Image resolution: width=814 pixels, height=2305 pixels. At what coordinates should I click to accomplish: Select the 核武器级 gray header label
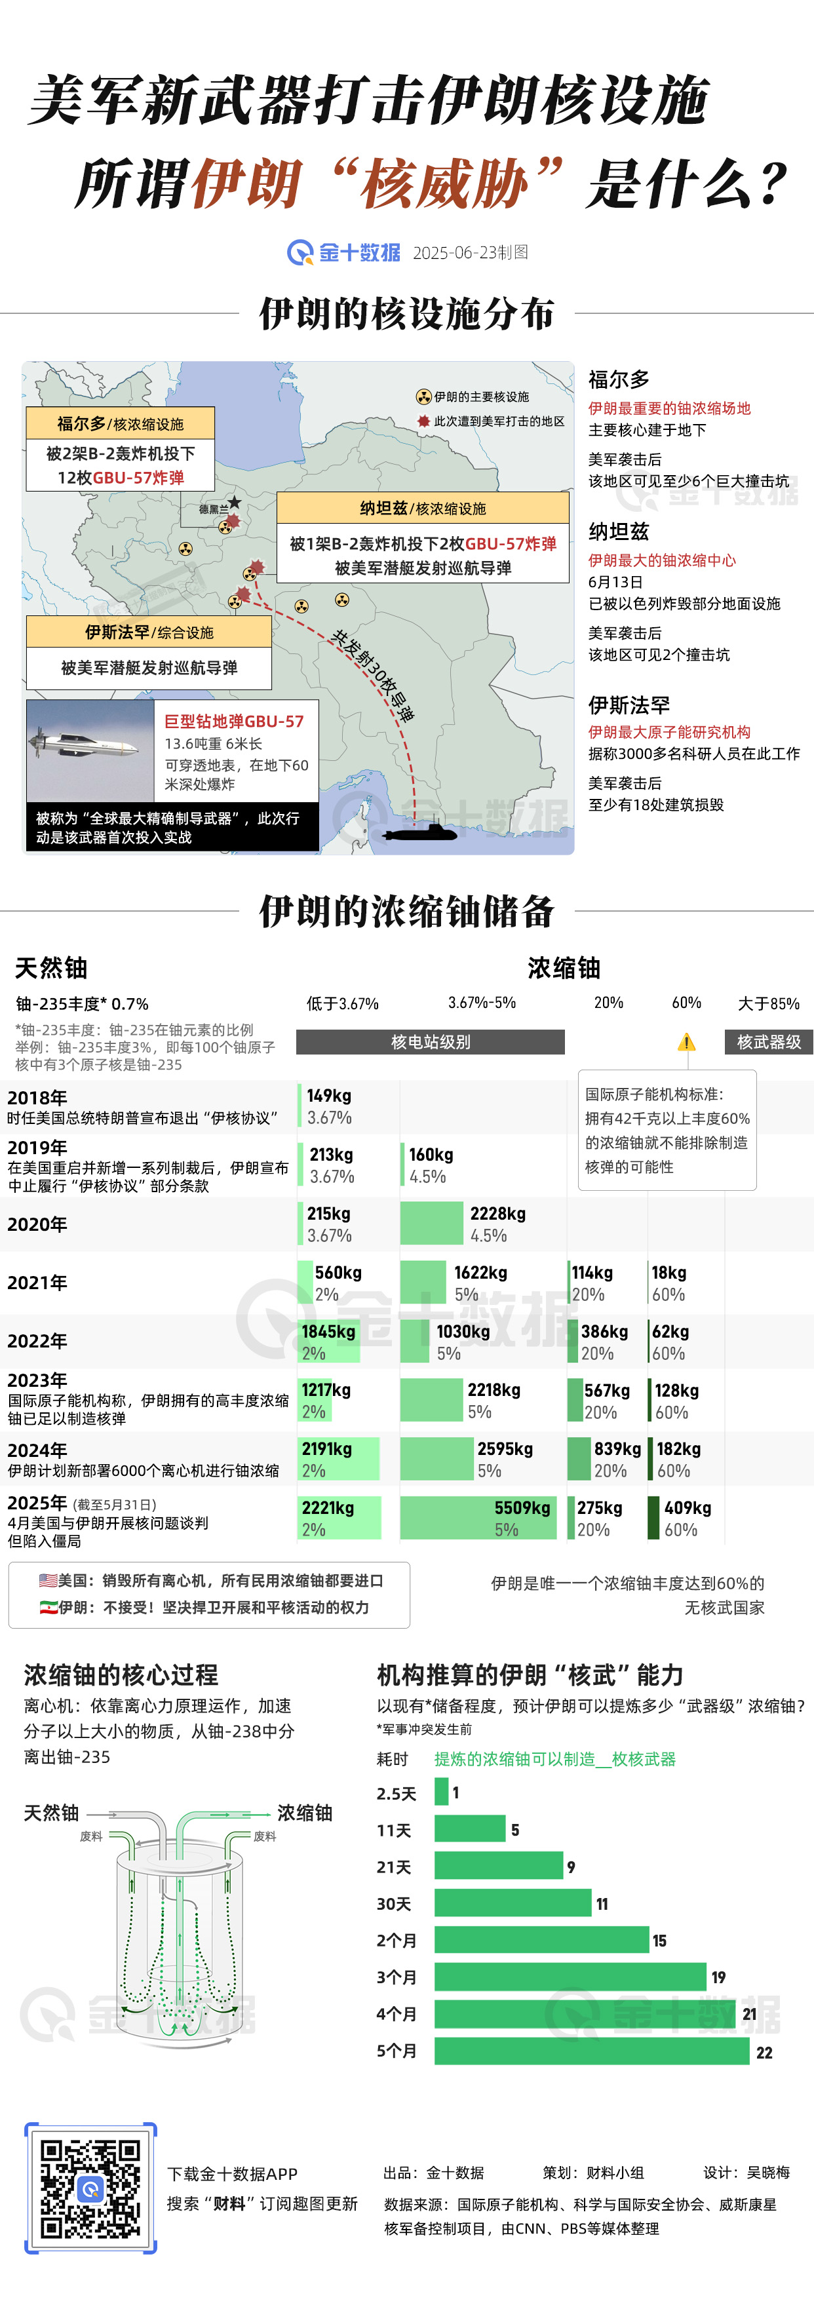pos(768,1041)
